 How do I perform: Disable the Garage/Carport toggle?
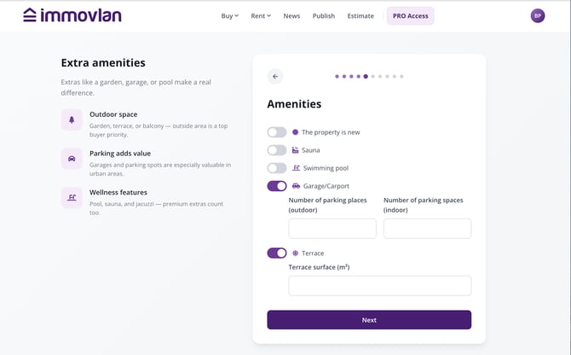(x=277, y=186)
